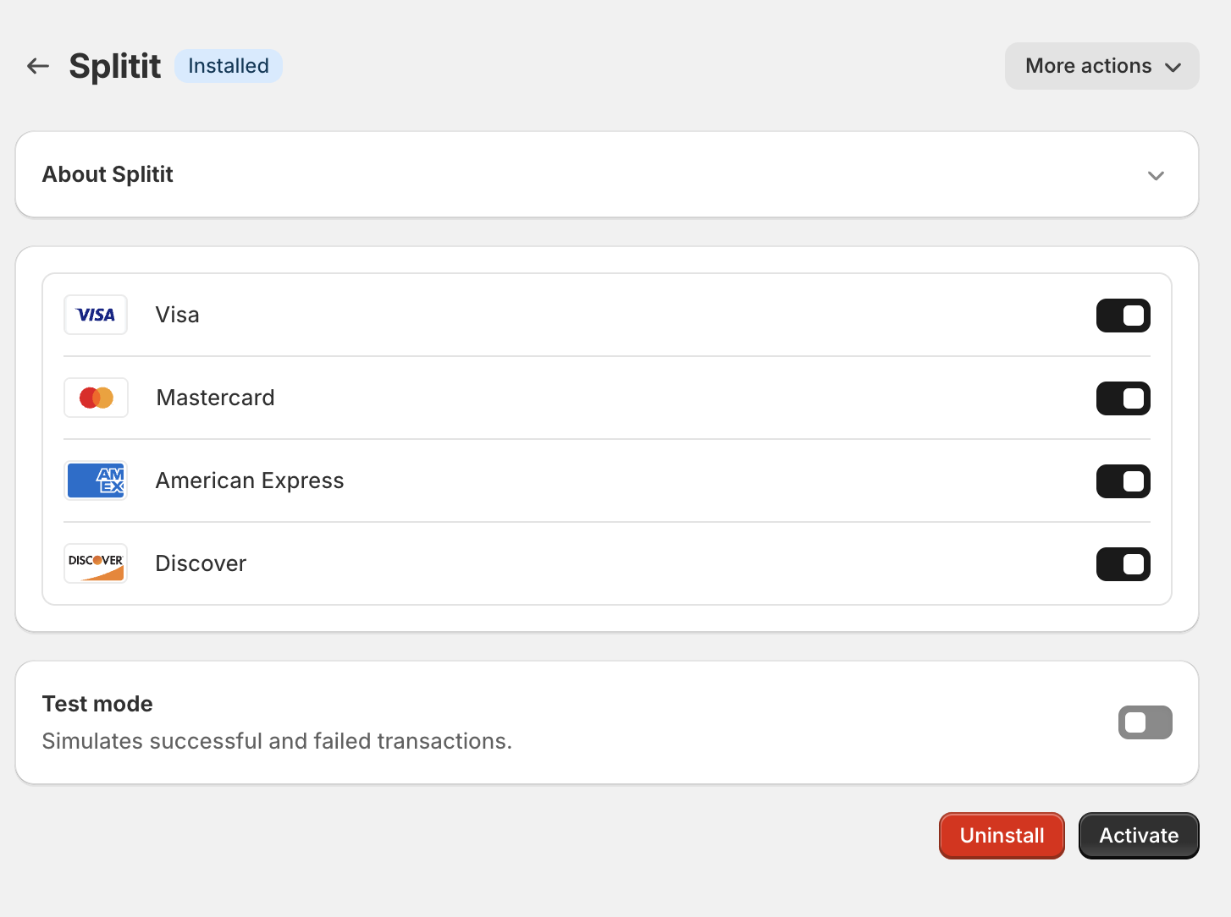Screen dimensions: 1231x917
Task: Disable the Visa toggle
Action: coord(1123,316)
